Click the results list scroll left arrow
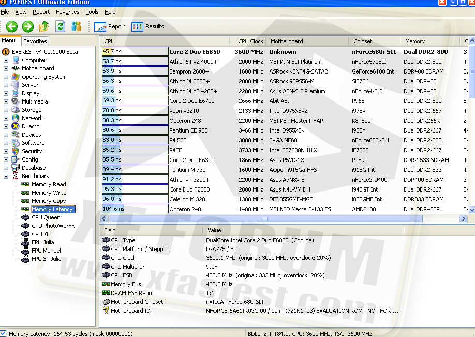Image resolution: width=475 pixels, height=337 pixels. [x=104, y=218]
